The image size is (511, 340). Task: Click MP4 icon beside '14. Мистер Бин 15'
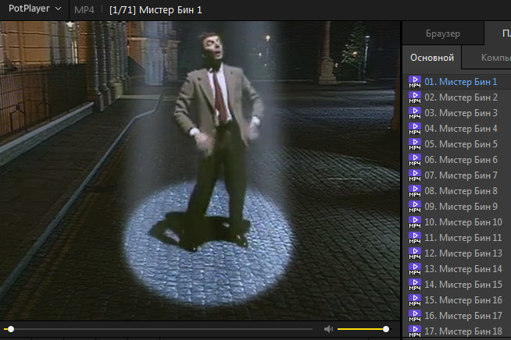[x=415, y=285]
